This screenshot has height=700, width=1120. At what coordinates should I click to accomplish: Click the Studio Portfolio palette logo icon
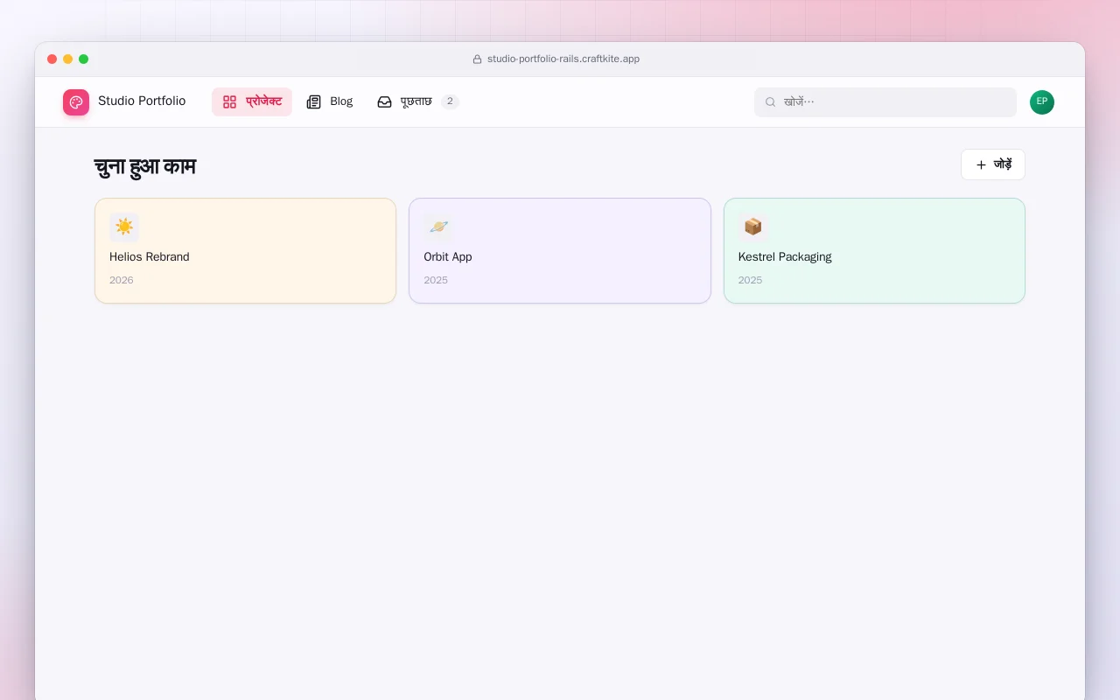76,102
